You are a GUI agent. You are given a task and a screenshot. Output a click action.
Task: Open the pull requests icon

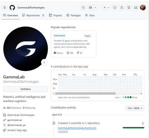[x=122, y=7]
